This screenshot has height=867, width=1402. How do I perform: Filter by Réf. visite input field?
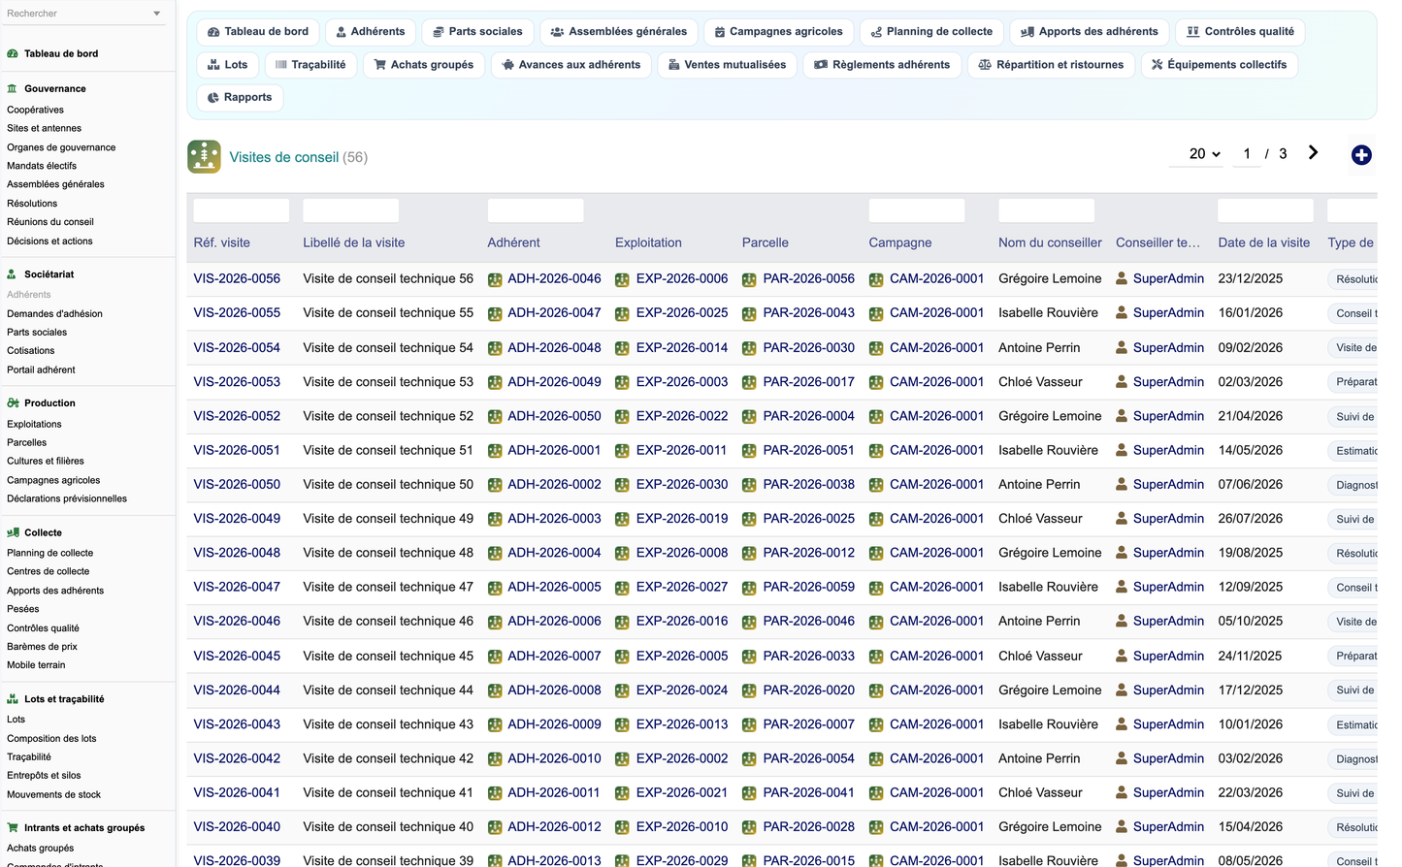tap(242, 210)
